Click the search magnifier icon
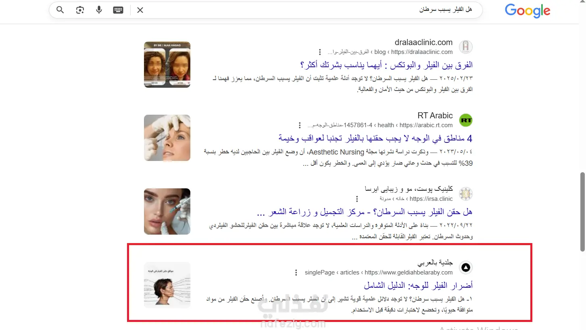Viewport: 586px width, 330px height. pyautogui.click(x=60, y=10)
